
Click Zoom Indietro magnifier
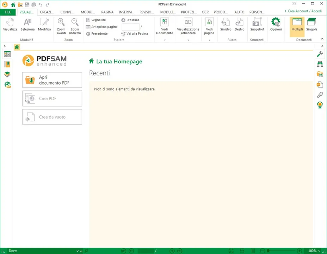tap(75, 26)
